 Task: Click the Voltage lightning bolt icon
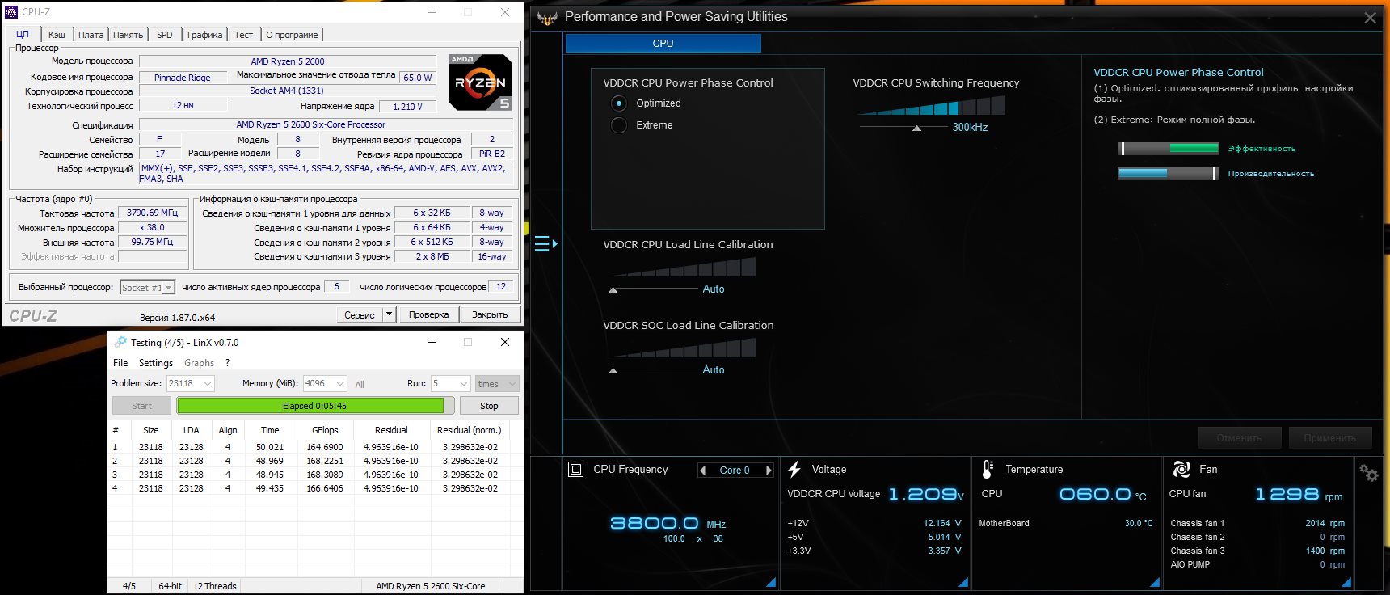794,469
